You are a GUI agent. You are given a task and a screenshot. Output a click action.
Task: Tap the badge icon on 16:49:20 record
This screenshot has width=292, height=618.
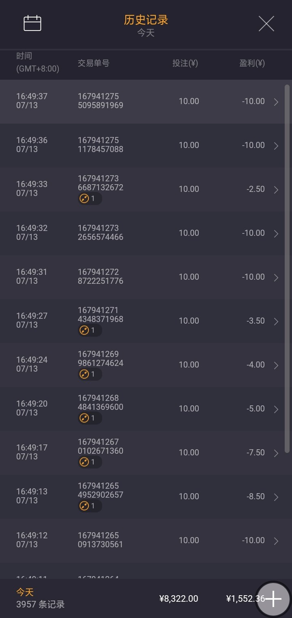pos(84,418)
